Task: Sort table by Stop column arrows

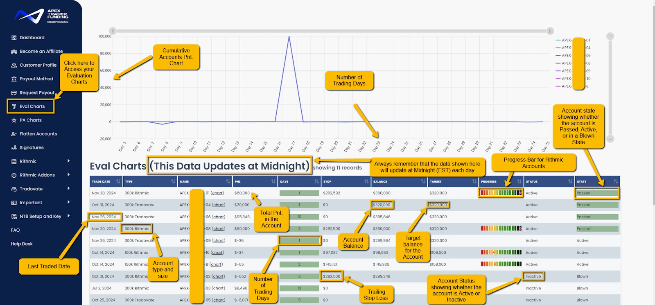Action: [366, 181]
